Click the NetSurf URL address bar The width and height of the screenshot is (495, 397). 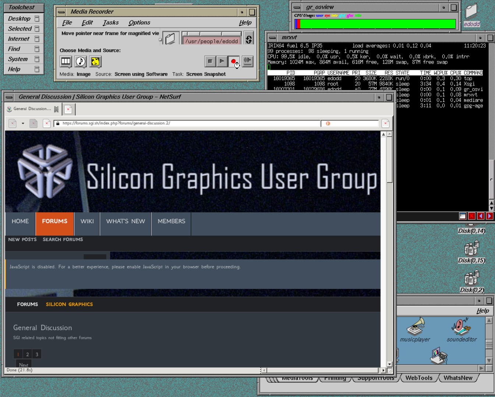(187, 124)
